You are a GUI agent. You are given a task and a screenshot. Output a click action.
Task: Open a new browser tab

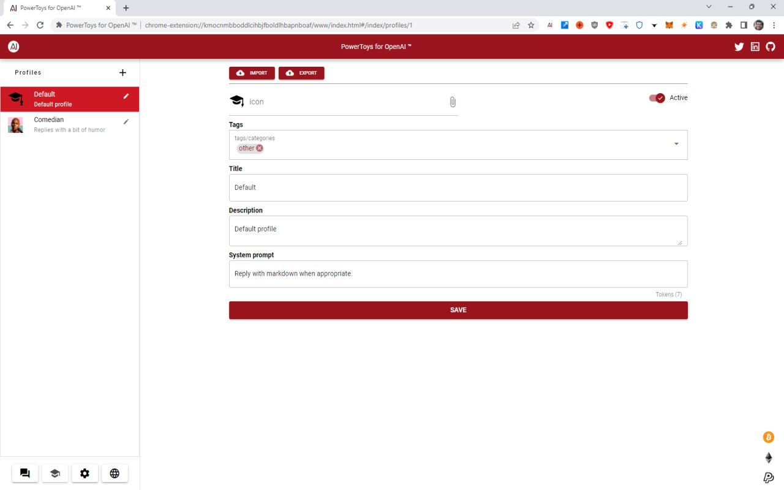pyautogui.click(x=126, y=8)
